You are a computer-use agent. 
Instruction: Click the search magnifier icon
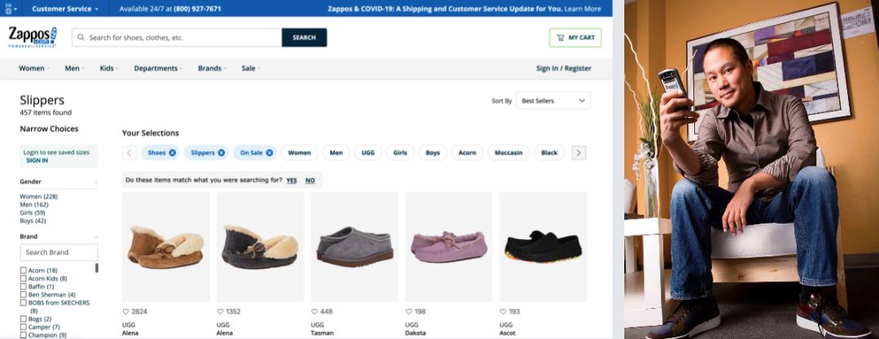(x=81, y=37)
